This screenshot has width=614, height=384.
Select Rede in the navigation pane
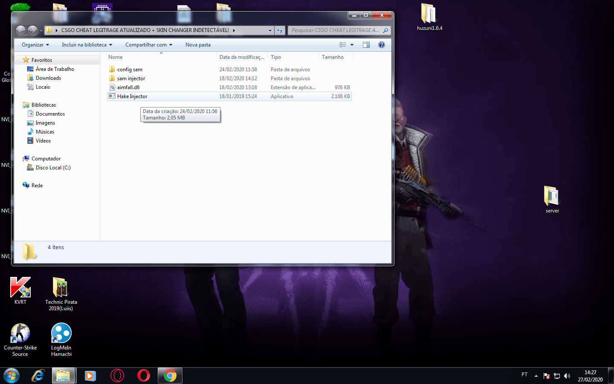[x=37, y=186]
